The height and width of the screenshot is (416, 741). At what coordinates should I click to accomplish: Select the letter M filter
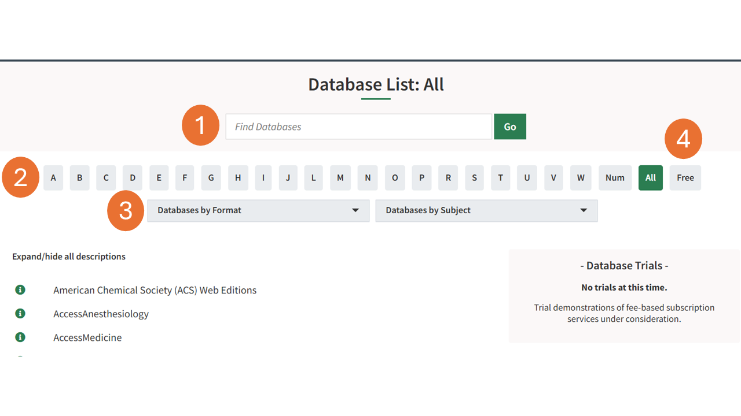[x=340, y=178]
